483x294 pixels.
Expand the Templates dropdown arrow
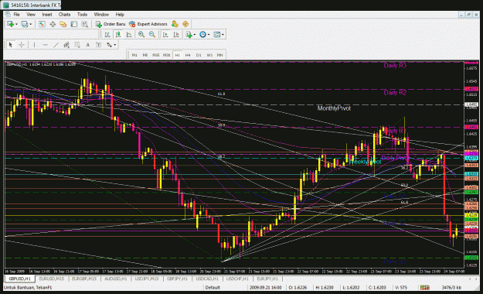223,35
